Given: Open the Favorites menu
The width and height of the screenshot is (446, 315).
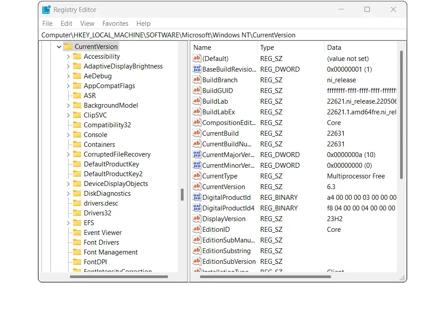Looking at the screenshot, I should coord(115,24).
